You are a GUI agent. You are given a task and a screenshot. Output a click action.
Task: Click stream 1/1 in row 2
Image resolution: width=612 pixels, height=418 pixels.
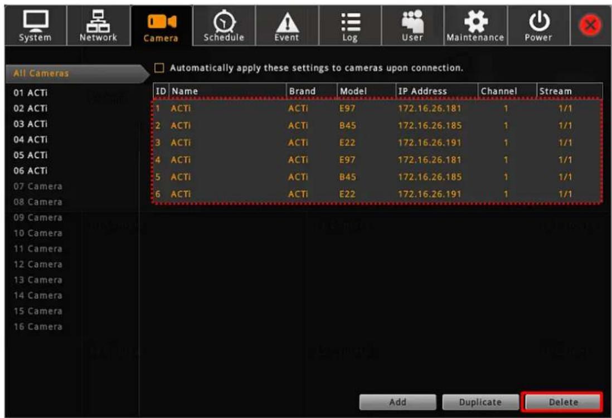click(x=565, y=126)
